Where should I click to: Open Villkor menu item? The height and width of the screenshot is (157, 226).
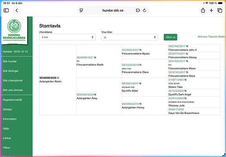[x=7, y=148]
